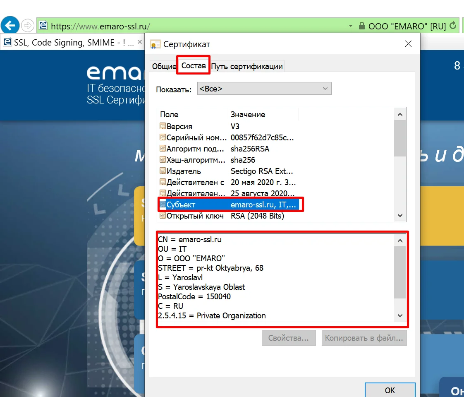Click the Субъект field icon
Image resolution: width=464 pixels, height=397 pixels.
pos(163,205)
